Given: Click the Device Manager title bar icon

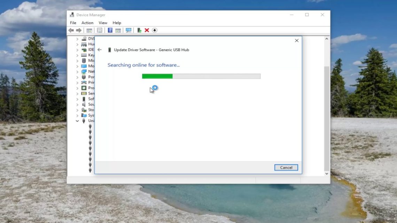Looking at the screenshot, I should (x=72, y=15).
